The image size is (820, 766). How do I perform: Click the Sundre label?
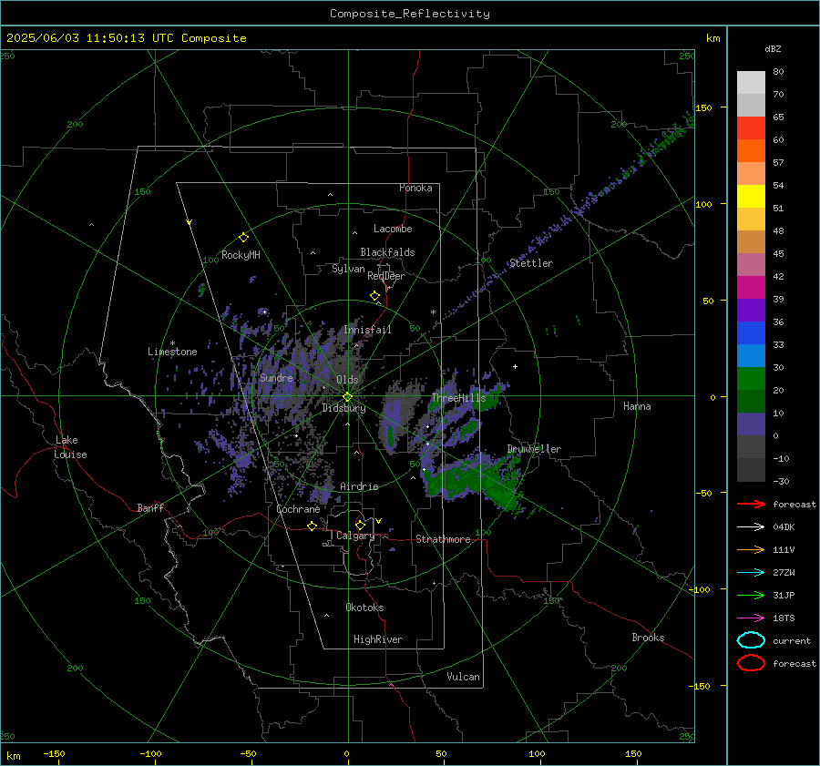[x=276, y=377]
